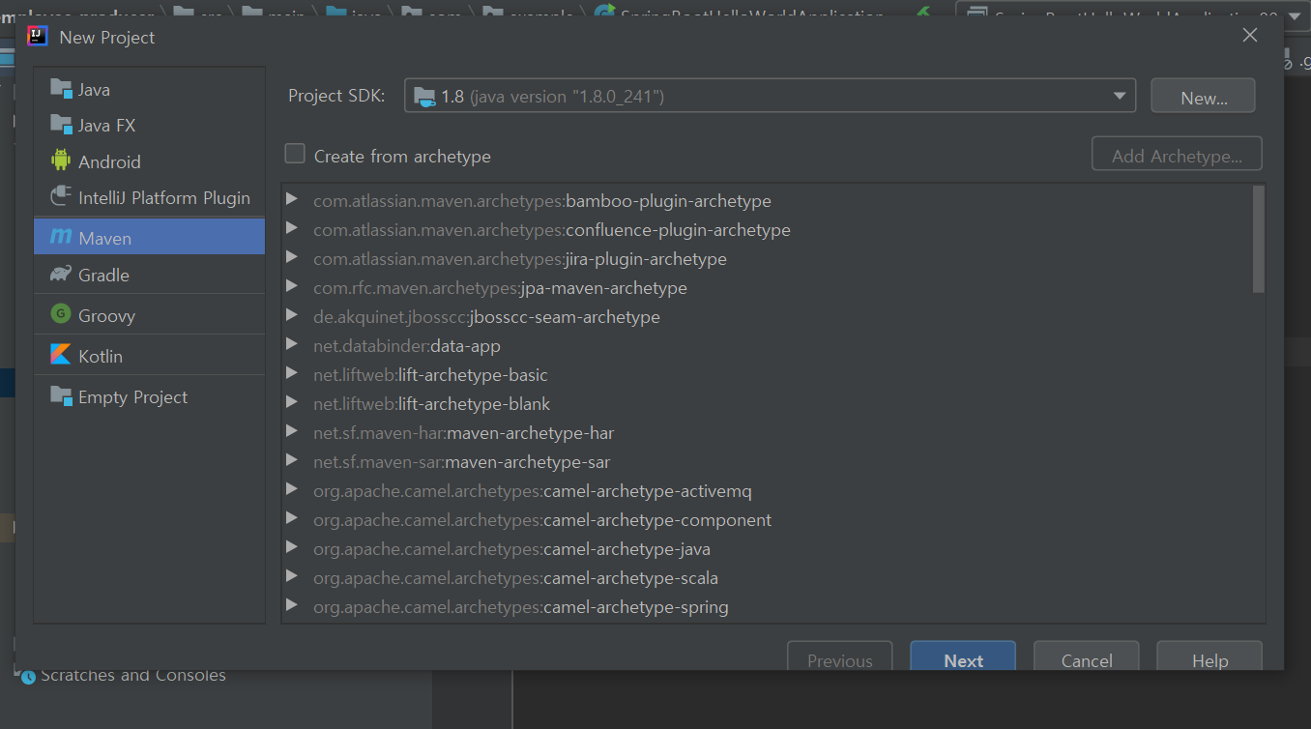The height and width of the screenshot is (729, 1311).
Task: Expand camel-archetype-spring entry
Action: click(x=291, y=606)
